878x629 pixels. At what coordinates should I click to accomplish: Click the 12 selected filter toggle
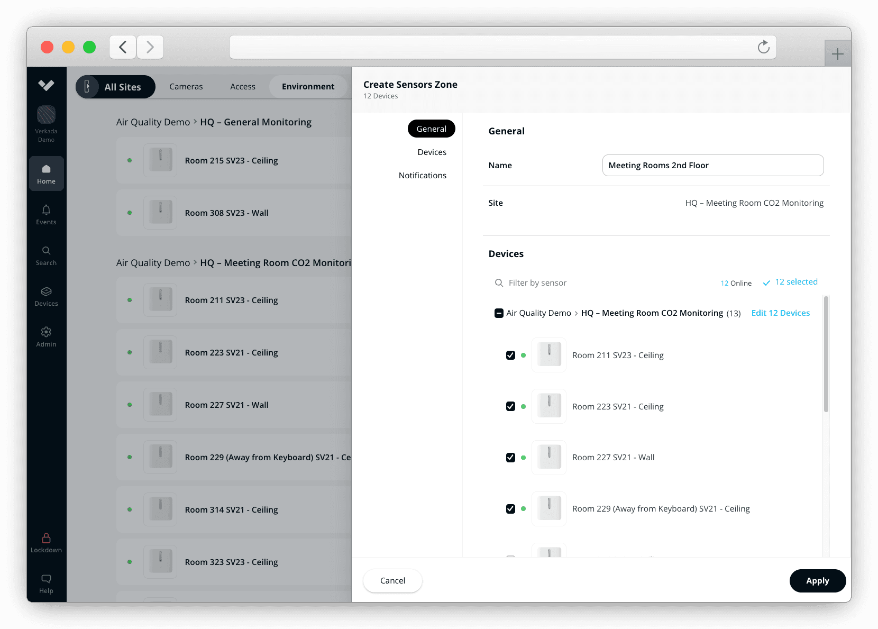tap(790, 282)
